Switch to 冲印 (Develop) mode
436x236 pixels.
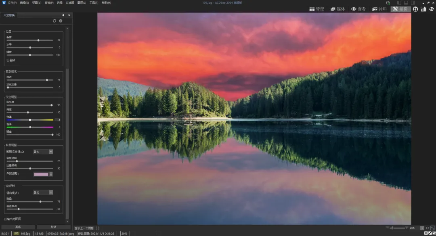click(x=379, y=9)
